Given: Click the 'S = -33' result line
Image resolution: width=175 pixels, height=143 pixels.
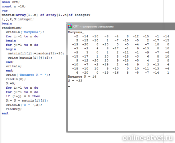Looking at the screenshot, I should coord(75,80).
